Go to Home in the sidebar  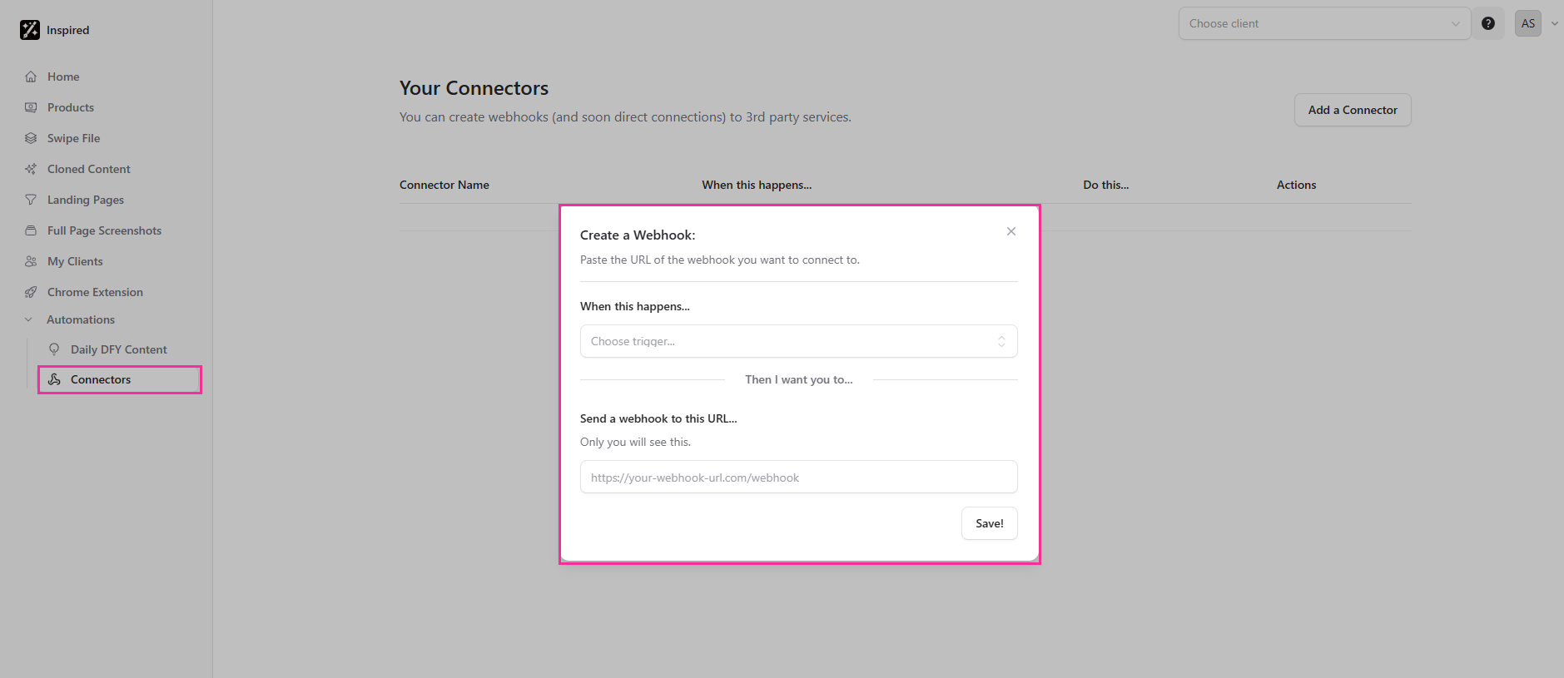[x=63, y=77]
